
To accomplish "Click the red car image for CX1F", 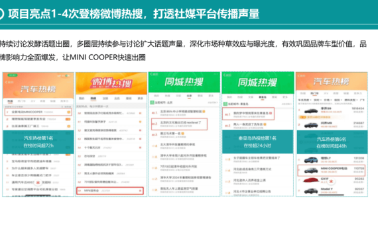I will click(x=311, y=180).
